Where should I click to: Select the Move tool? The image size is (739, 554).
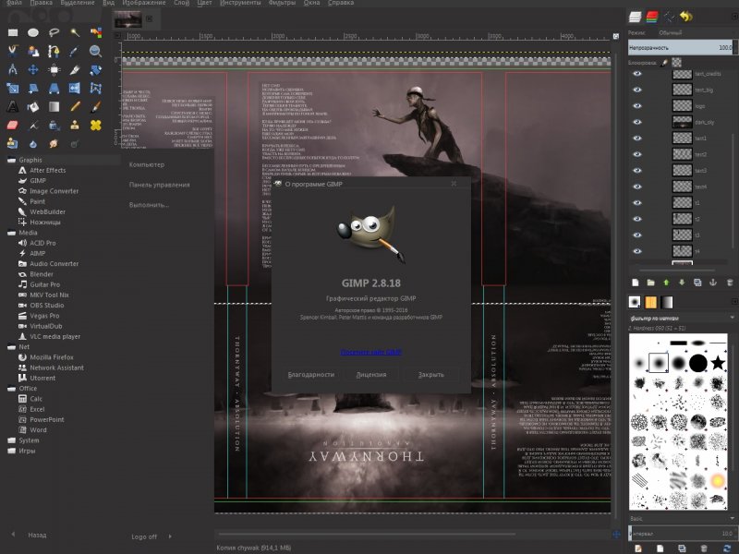pos(33,70)
